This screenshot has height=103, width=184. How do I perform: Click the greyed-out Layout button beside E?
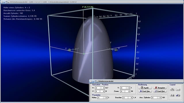pos(178,90)
